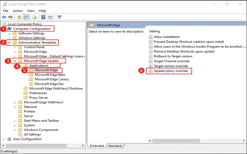Open the File menu
Viewport: 247px width, 154px height.
click(x=6, y=11)
